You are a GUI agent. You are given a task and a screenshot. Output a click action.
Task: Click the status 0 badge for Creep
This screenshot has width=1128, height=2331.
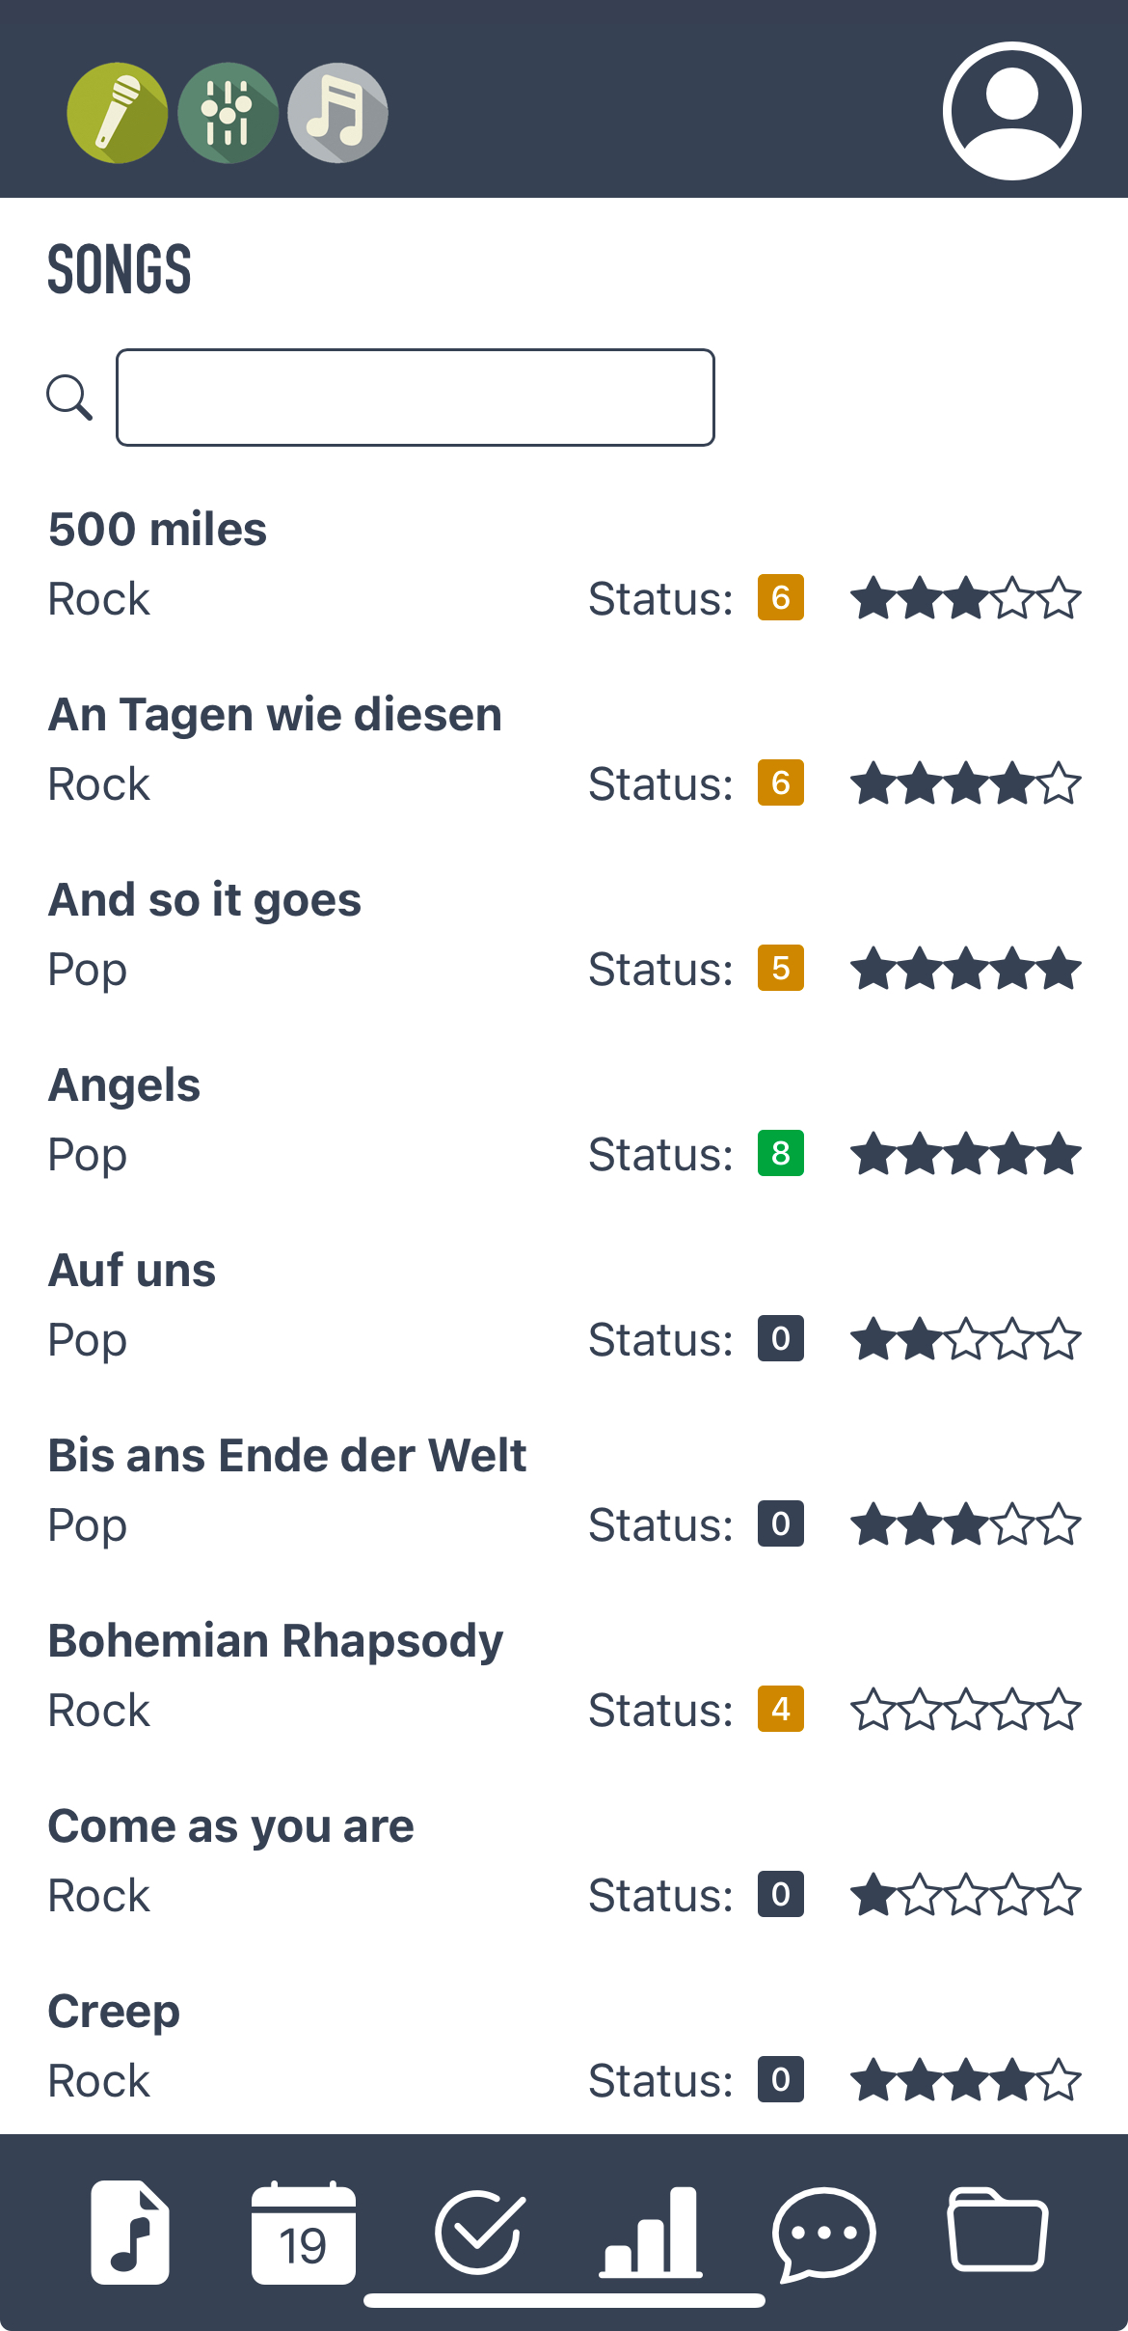coord(780,2080)
